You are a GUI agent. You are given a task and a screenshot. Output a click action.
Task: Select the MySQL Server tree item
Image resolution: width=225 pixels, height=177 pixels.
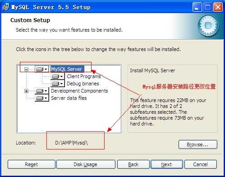tap(67, 69)
